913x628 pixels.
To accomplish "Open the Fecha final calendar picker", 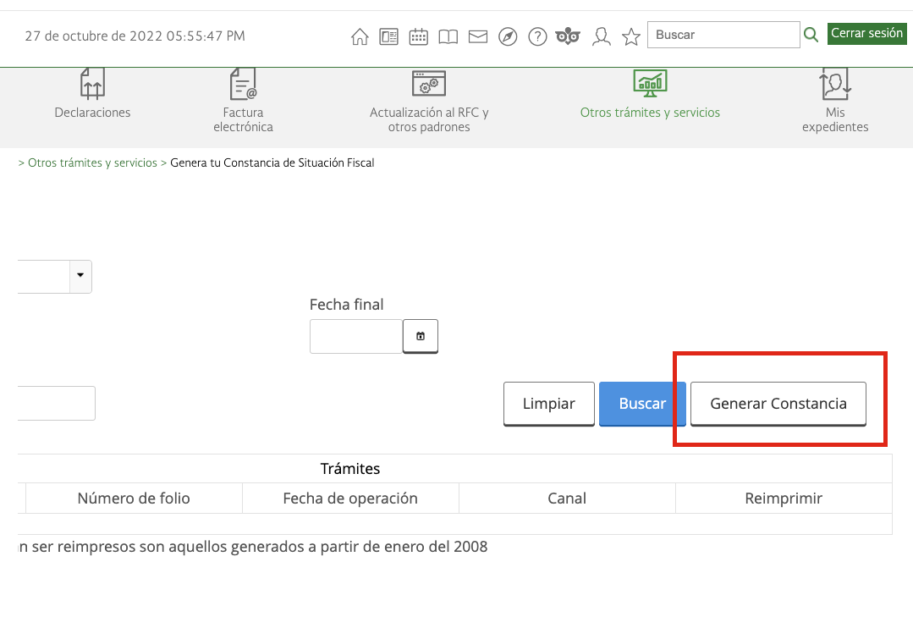I will [421, 336].
